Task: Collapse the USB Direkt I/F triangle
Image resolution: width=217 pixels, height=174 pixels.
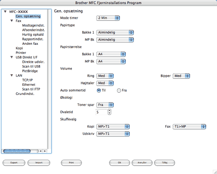Action: coord(12,57)
